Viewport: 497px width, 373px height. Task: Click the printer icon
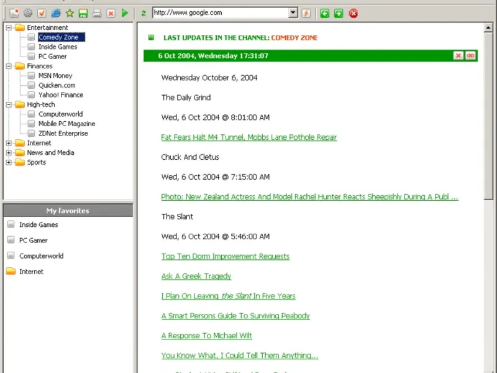pos(97,13)
